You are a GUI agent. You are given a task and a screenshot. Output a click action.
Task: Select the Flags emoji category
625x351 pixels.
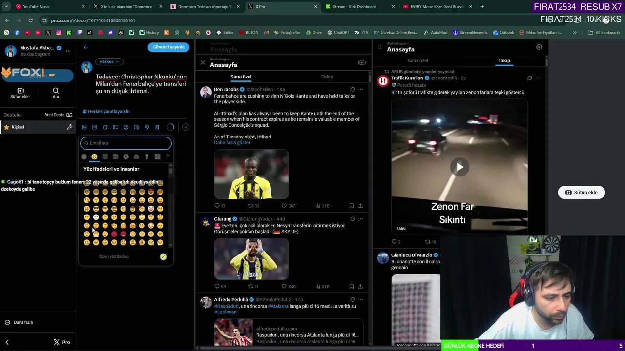[x=167, y=156]
